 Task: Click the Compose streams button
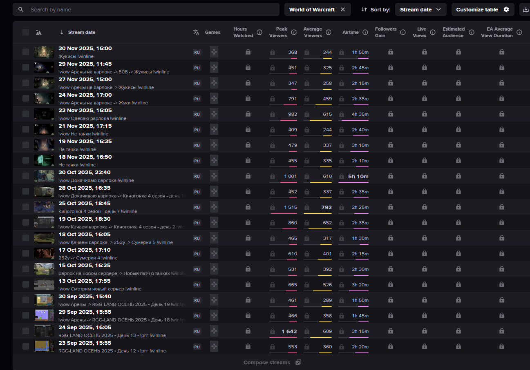point(267,362)
